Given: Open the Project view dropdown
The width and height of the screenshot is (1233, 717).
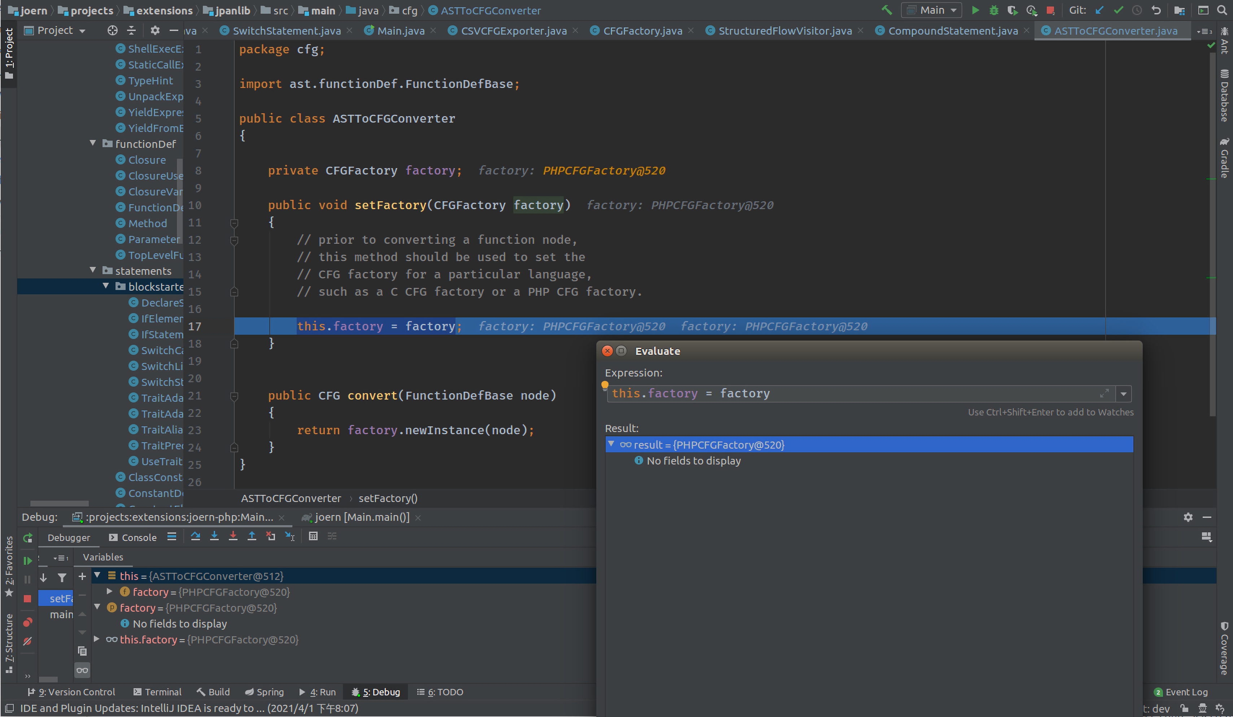Looking at the screenshot, I should 55,30.
